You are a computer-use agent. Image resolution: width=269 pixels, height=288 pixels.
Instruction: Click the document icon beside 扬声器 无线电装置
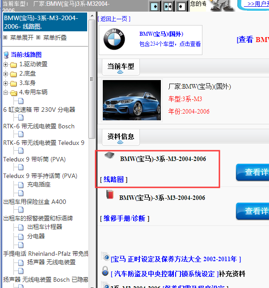21,263
